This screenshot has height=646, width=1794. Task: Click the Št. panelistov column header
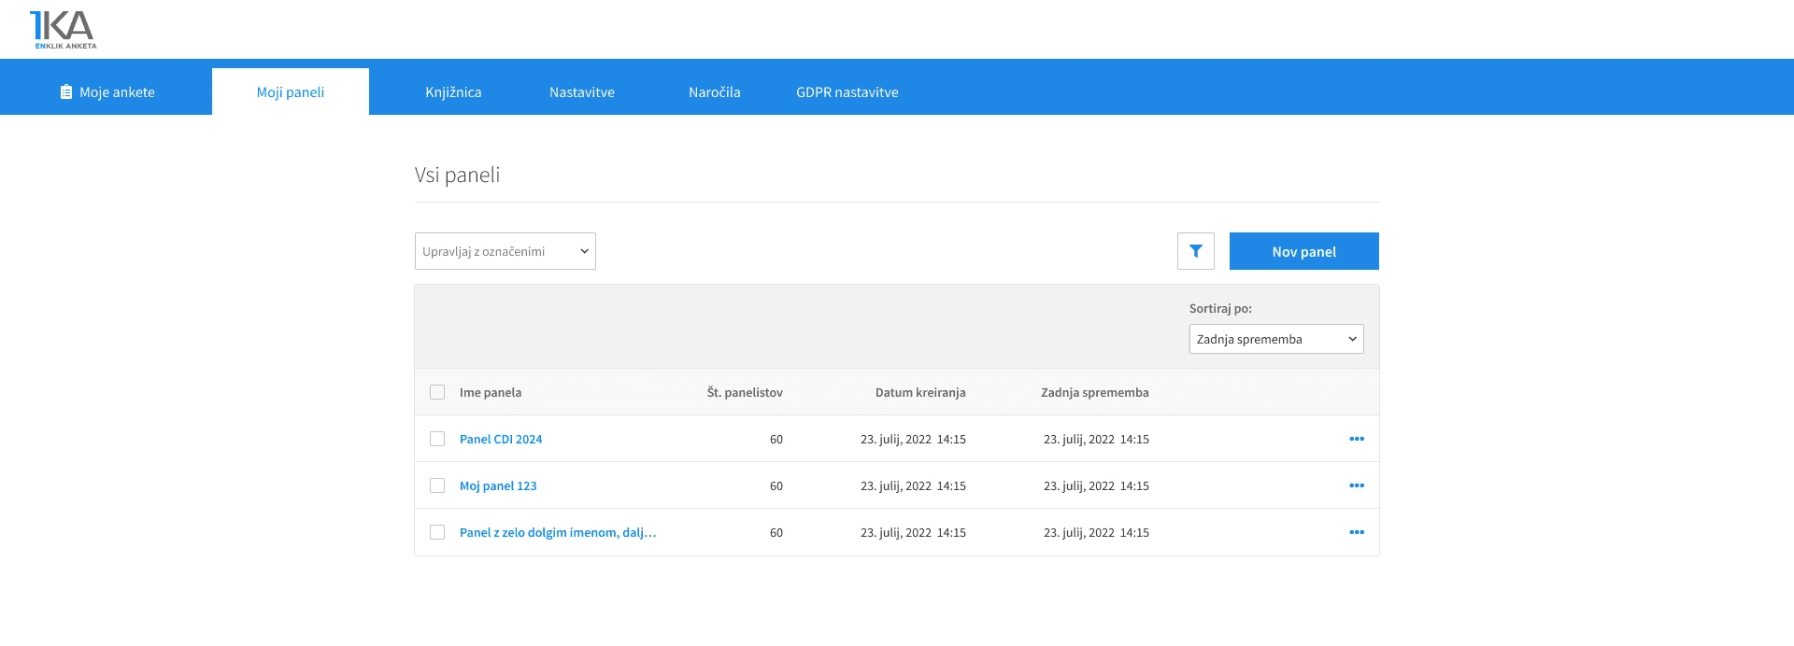745,392
